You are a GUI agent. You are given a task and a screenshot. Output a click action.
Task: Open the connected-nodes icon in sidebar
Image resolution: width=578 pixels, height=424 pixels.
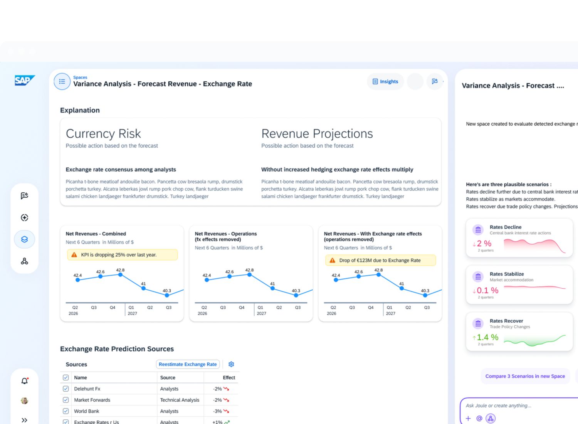25,261
